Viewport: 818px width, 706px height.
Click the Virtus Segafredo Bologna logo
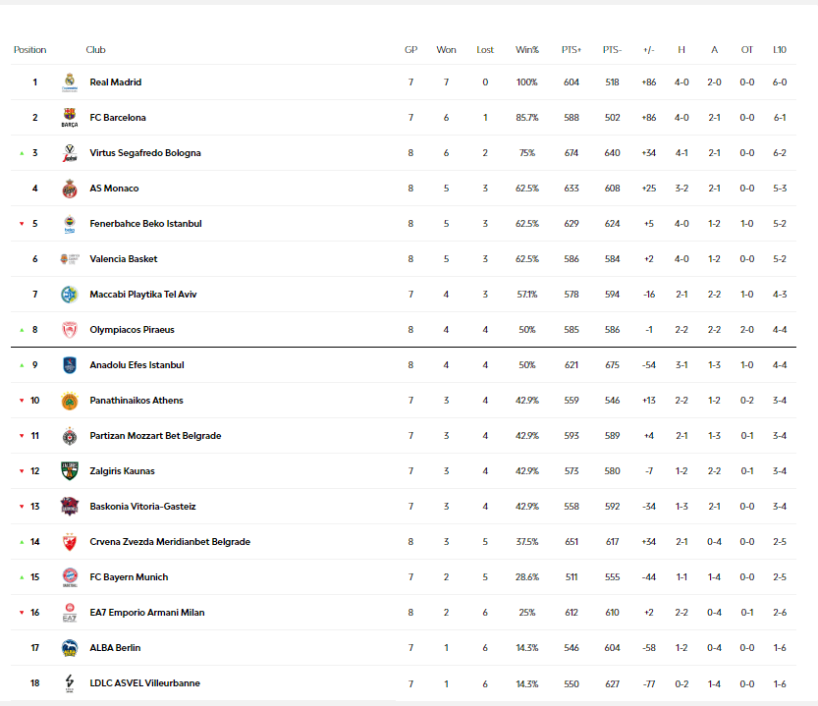(70, 153)
